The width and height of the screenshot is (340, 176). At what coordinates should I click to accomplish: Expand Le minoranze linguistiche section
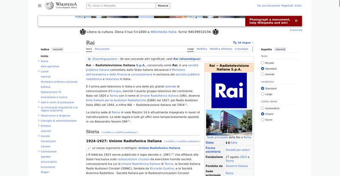coord(39,108)
